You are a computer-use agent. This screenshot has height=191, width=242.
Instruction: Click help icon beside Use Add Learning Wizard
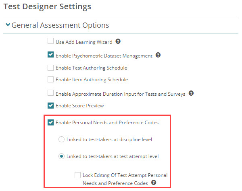coord(118,41)
